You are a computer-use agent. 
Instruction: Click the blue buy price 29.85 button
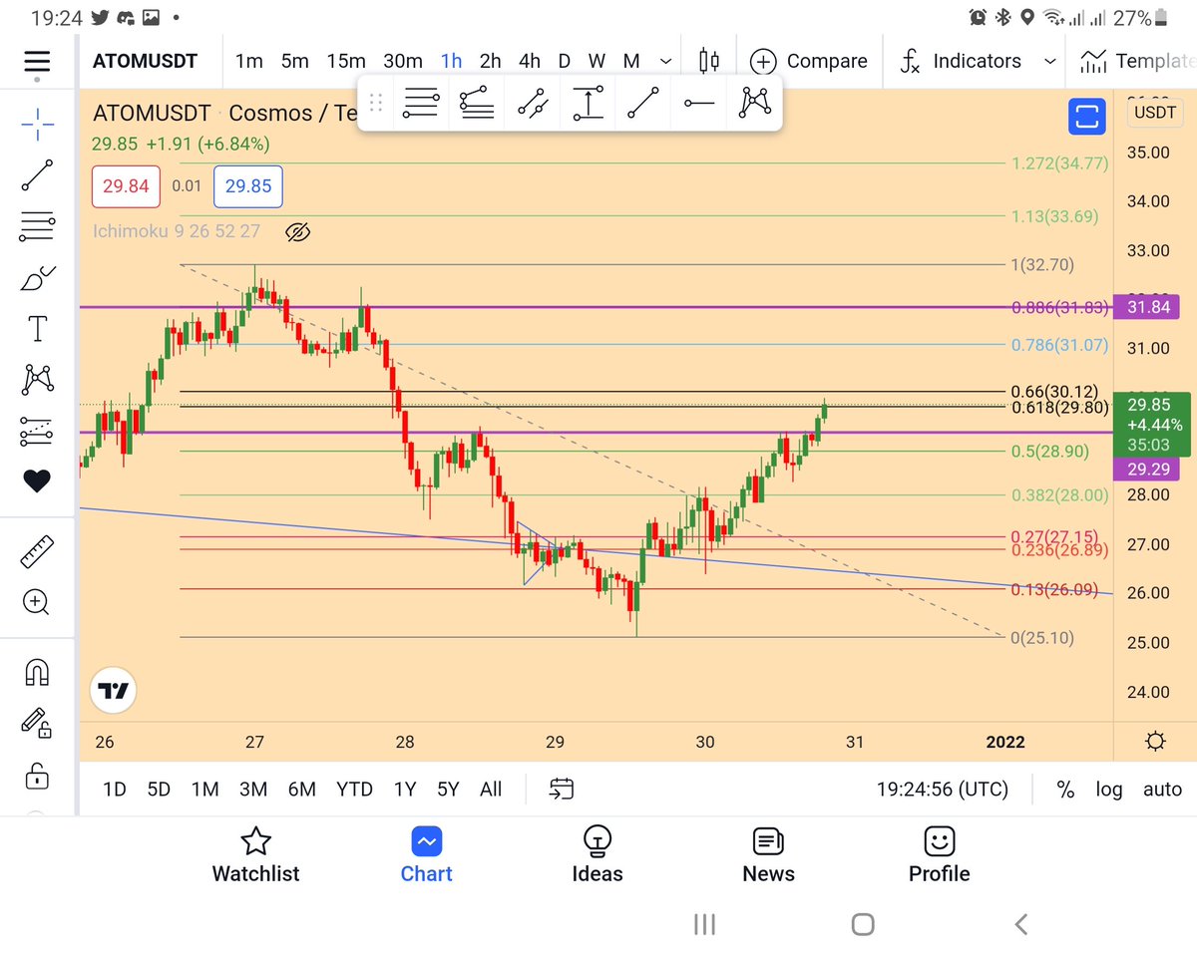point(248,186)
